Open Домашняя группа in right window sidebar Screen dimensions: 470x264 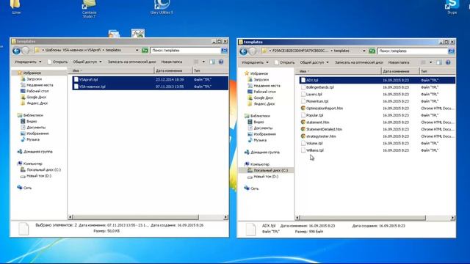click(261, 152)
